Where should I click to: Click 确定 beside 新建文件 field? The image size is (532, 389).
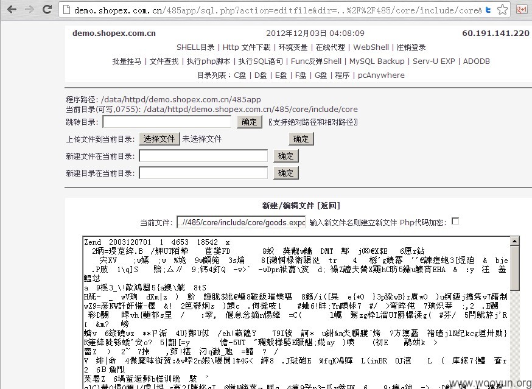point(286,156)
